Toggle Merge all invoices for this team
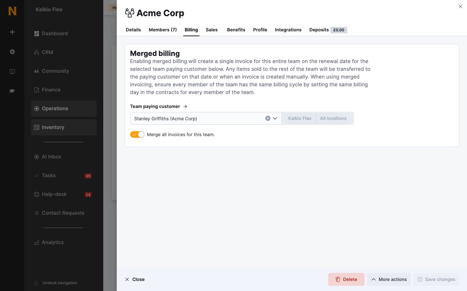467x291 pixels. pos(137,135)
